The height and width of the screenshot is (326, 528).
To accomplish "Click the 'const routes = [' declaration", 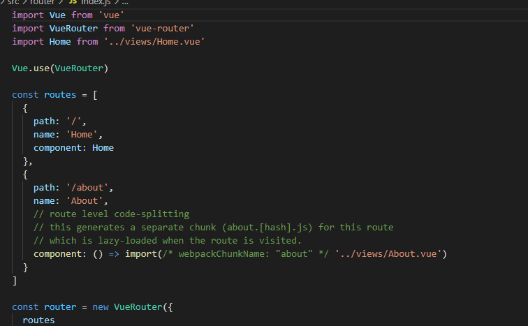I will tap(55, 95).
